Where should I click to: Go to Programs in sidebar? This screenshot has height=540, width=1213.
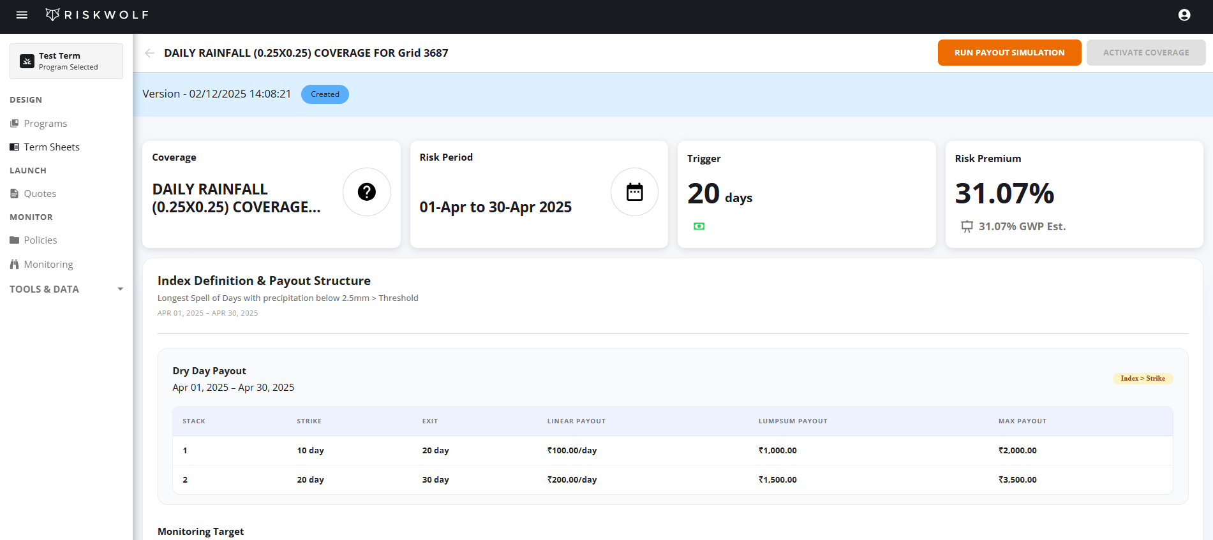click(x=45, y=124)
